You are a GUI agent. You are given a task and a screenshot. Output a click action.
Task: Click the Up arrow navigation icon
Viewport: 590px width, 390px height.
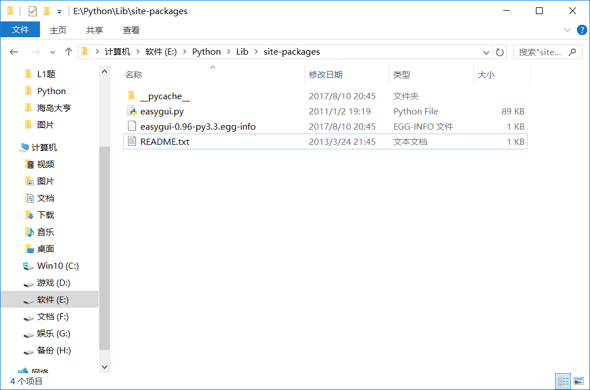tap(69, 52)
